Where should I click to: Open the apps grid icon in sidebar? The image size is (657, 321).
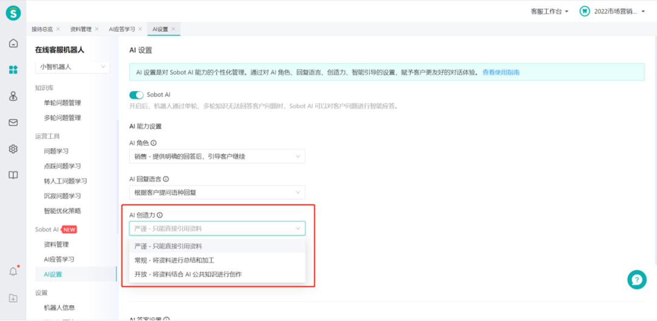[x=13, y=69]
